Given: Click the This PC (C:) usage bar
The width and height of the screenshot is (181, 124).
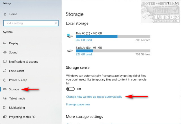Looking at the screenshot, I should tap(113, 36).
